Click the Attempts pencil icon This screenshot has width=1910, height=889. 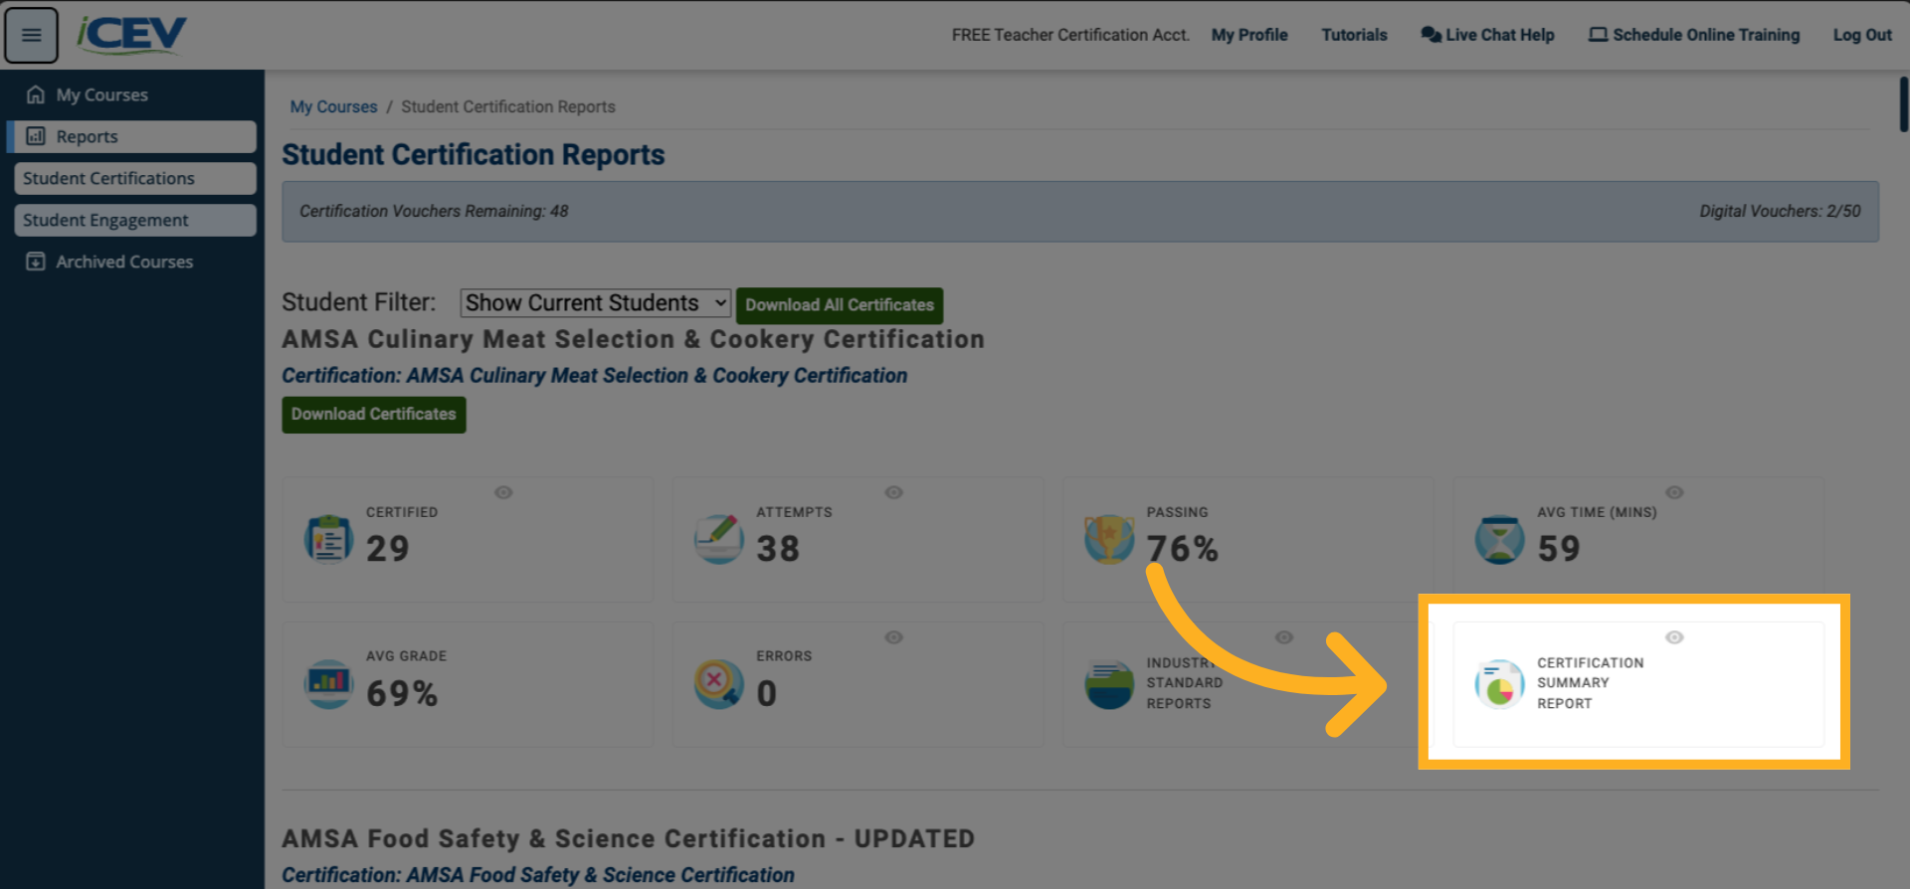click(x=718, y=539)
